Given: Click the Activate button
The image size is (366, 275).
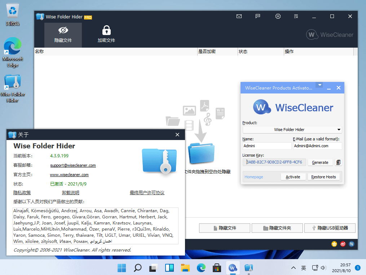Looking at the screenshot, I should pyautogui.click(x=293, y=177).
